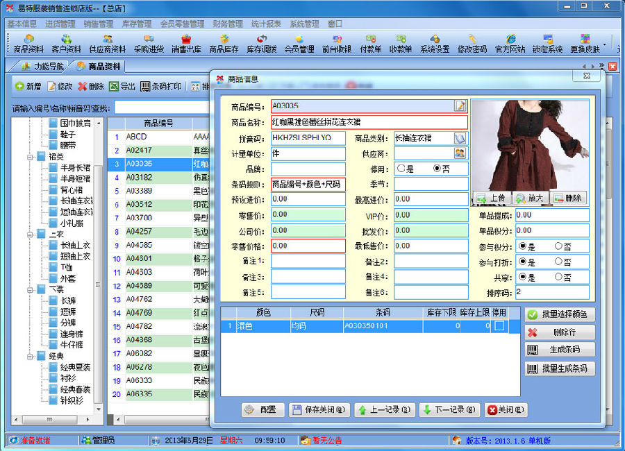Click the 销售出库 toolbar icon

[x=185, y=43]
